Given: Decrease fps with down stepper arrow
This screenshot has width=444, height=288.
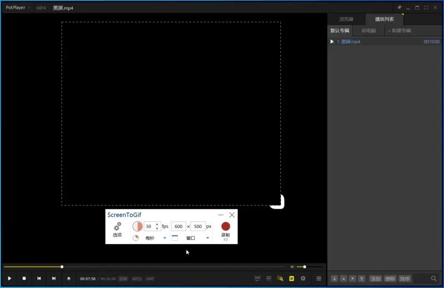Looking at the screenshot, I should pyautogui.click(x=157, y=229).
